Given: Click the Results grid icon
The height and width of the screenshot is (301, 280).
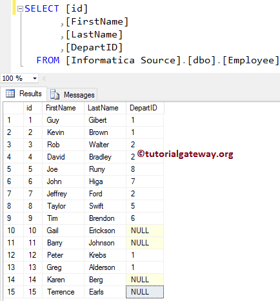Looking at the screenshot, I should tap(10, 94).
